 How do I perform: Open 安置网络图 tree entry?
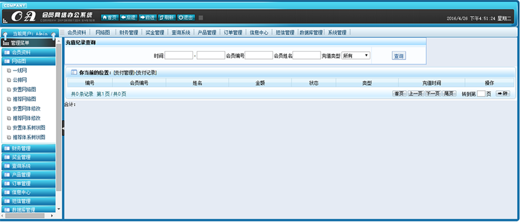pos(24,89)
